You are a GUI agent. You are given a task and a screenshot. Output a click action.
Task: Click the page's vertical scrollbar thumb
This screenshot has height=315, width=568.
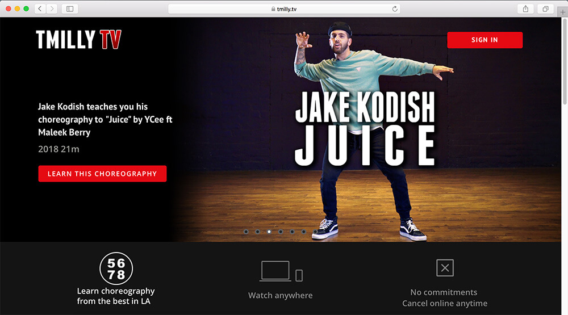pyautogui.click(x=565, y=61)
